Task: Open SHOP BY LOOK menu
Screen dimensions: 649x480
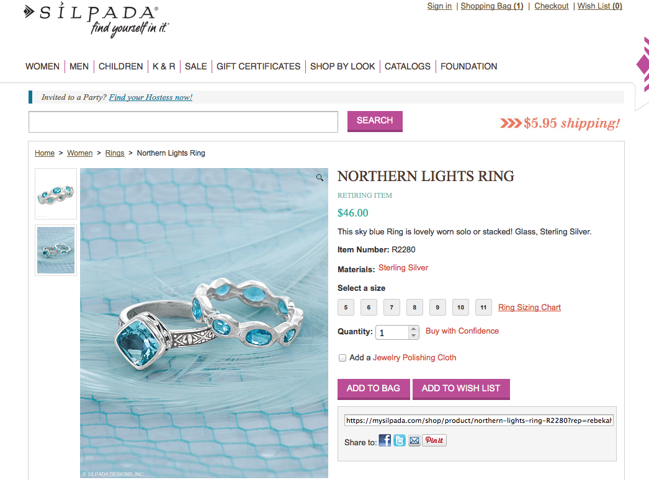Action: (x=342, y=66)
